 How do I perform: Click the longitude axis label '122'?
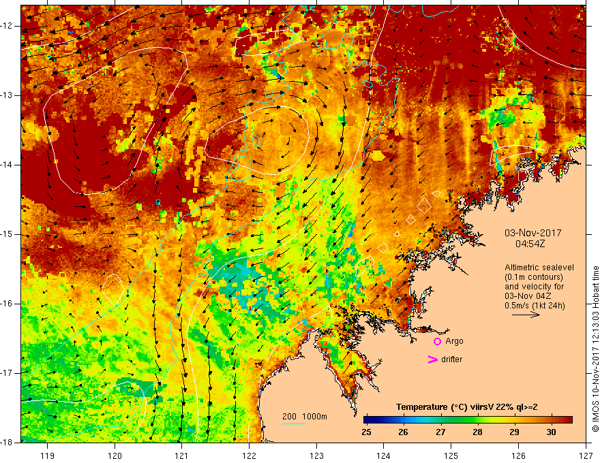[249, 456]
